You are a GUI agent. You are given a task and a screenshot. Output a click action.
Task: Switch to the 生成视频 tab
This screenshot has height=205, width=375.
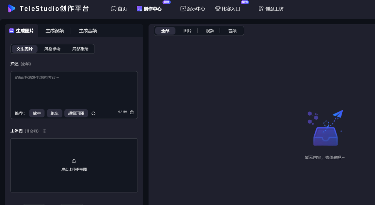54,31
